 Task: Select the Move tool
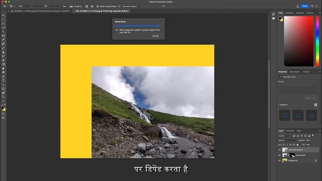click(3, 16)
